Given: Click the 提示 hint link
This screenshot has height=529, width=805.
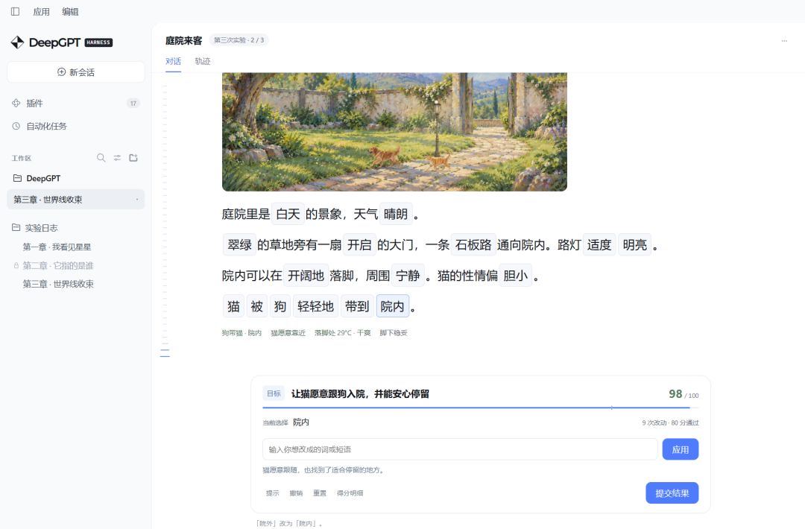Looking at the screenshot, I should (273, 493).
